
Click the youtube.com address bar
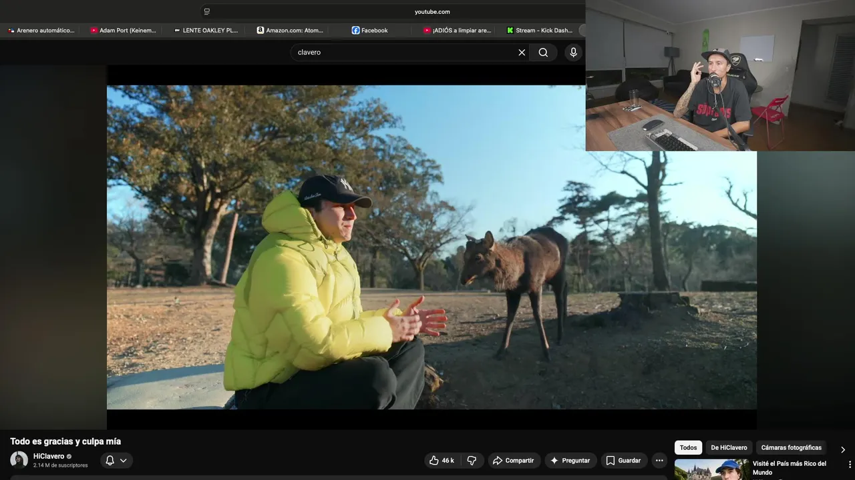pyautogui.click(x=432, y=11)
